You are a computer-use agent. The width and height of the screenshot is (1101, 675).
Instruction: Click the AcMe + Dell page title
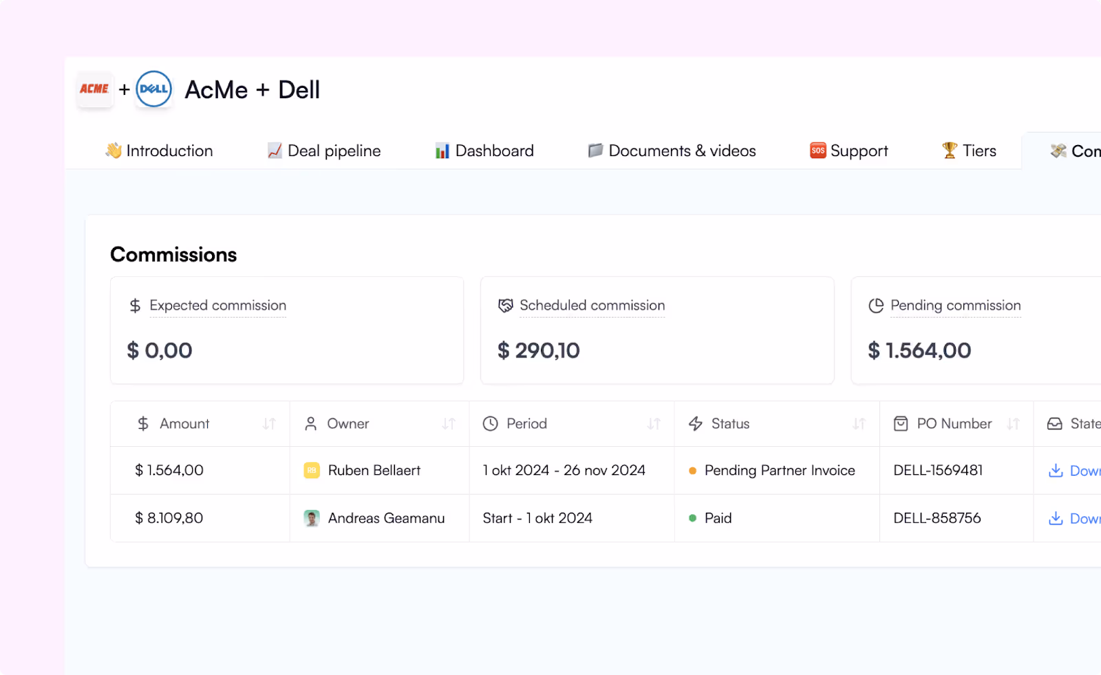coord(253,89)
